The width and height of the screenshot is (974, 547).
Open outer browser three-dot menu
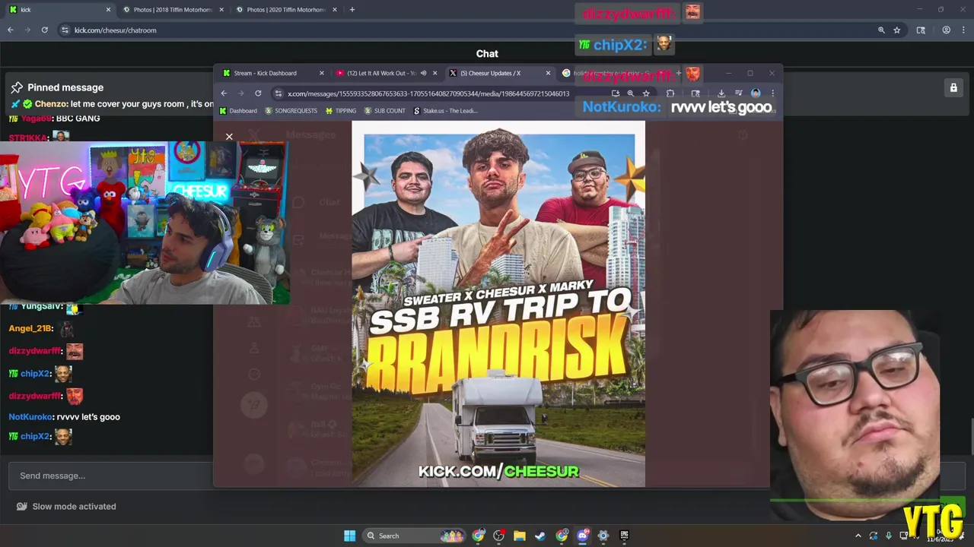tap(963, 30)
